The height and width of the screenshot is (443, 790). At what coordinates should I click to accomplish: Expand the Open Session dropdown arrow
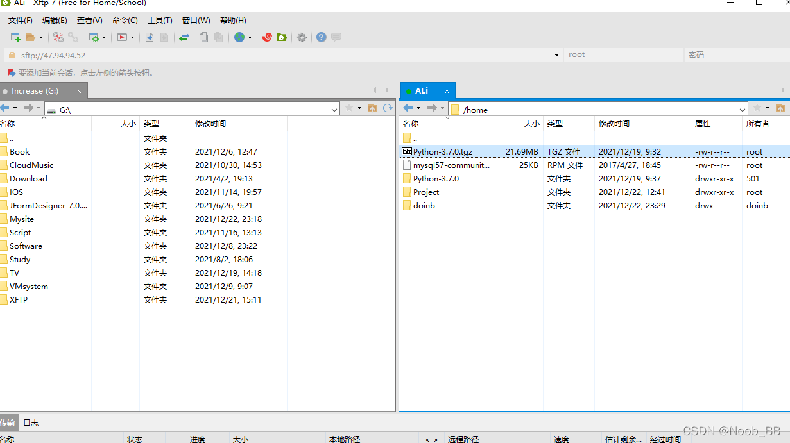tap(41, 37)
